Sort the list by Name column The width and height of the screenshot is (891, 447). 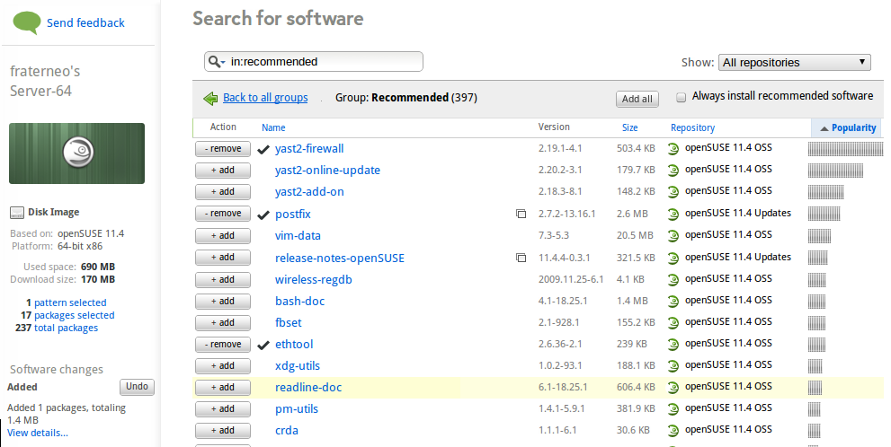pyautogui.click(x=273, y=127)
